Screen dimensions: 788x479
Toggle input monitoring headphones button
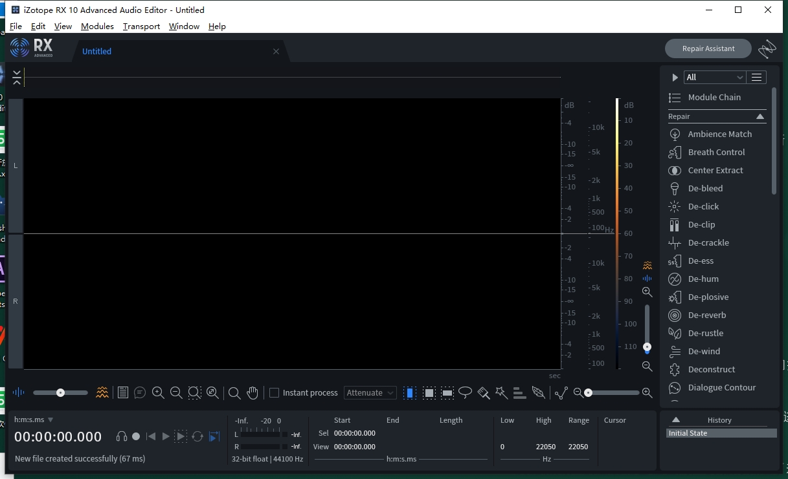click(x=121, y=436)
